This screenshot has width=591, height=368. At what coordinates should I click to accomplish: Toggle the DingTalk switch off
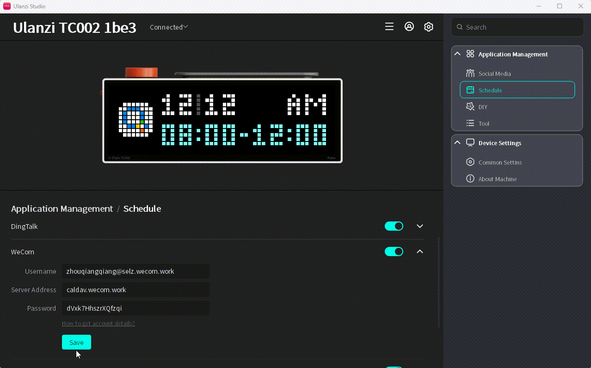pyautogui.click(x=394, y=226)
